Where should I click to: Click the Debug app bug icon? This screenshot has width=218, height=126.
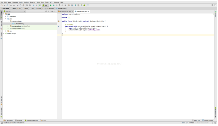pos(54,5)
